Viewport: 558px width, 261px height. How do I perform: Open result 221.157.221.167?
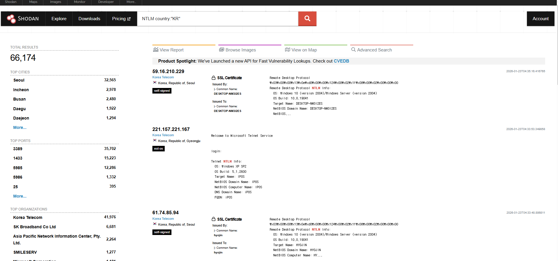pos(171,129)
